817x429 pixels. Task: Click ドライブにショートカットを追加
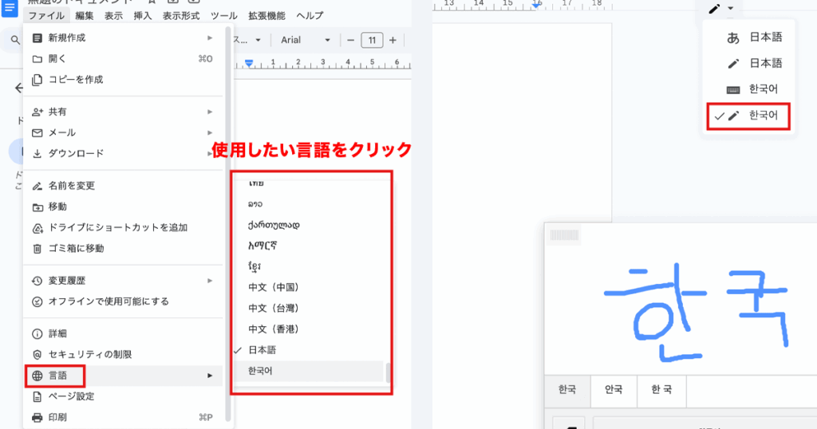pyautogui.click(x=124, y=227)
